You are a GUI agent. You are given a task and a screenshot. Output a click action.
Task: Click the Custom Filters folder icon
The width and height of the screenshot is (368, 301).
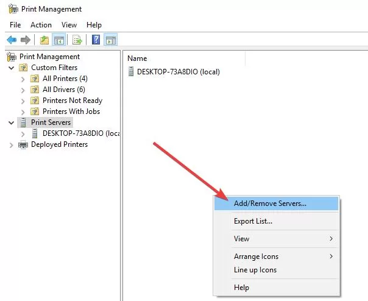click(x=23, y=68)
